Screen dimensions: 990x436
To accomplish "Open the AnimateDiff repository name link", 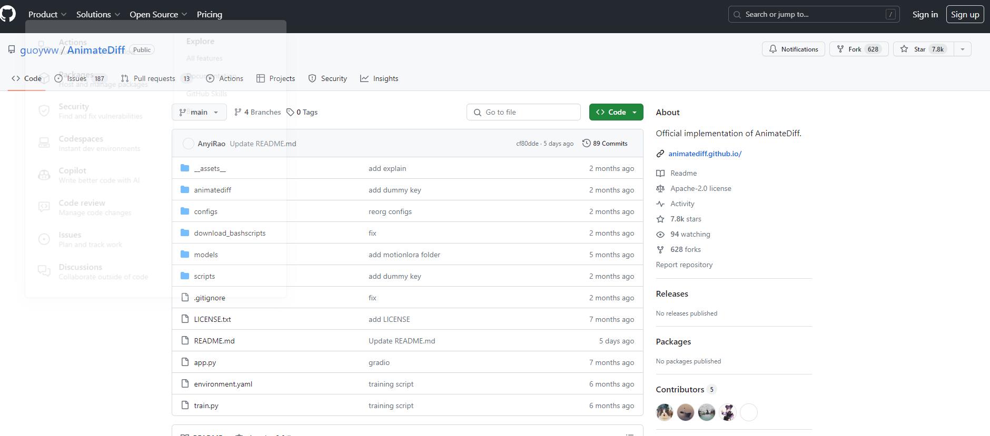I will click(96, 50).
